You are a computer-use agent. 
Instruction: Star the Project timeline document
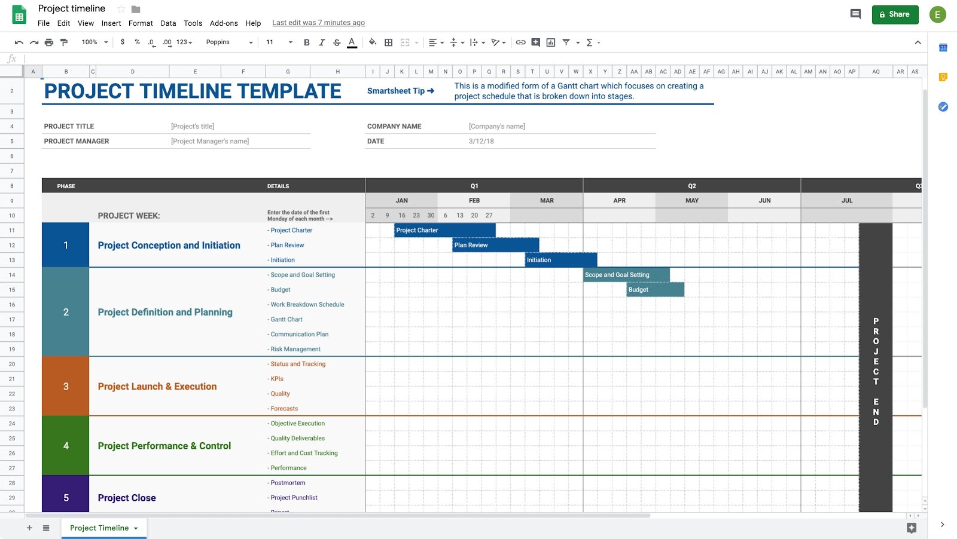(x=121, y=9)
